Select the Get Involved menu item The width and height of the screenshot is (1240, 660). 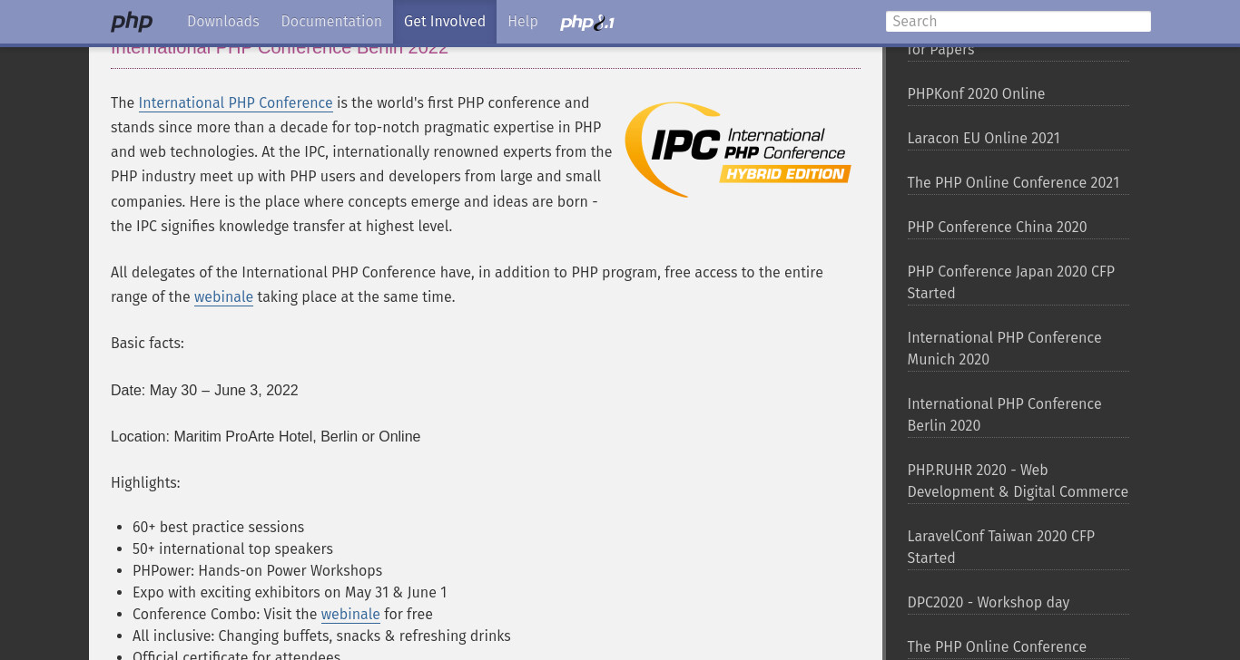click(x=445, y=22)
